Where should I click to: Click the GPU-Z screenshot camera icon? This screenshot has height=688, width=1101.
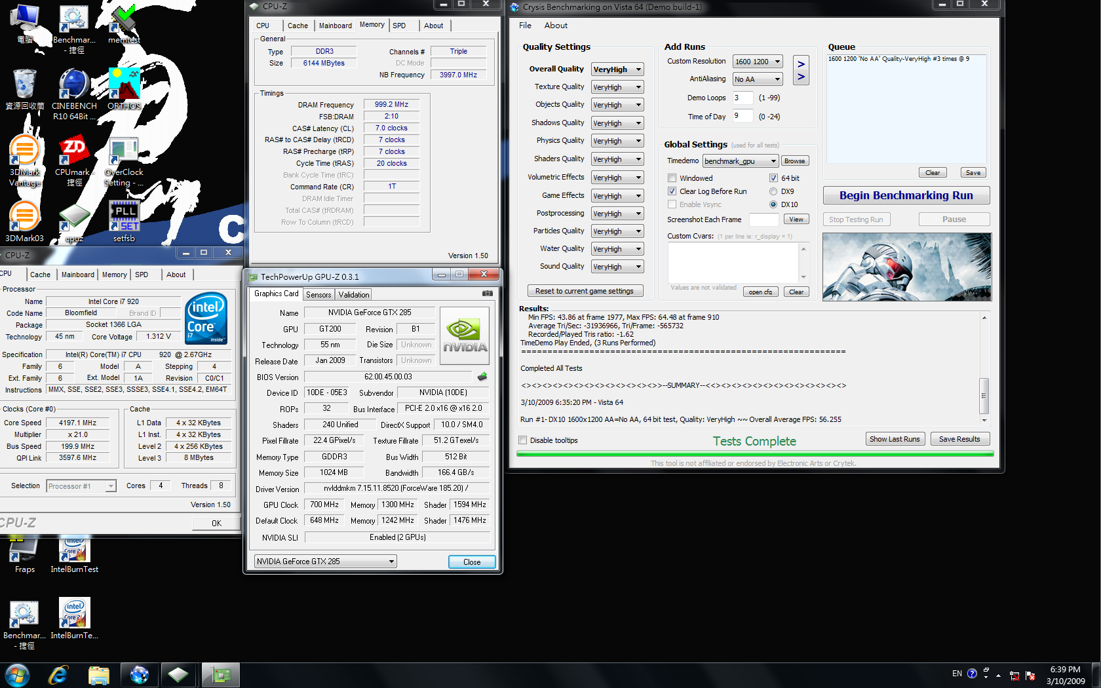tap(488, 294)
